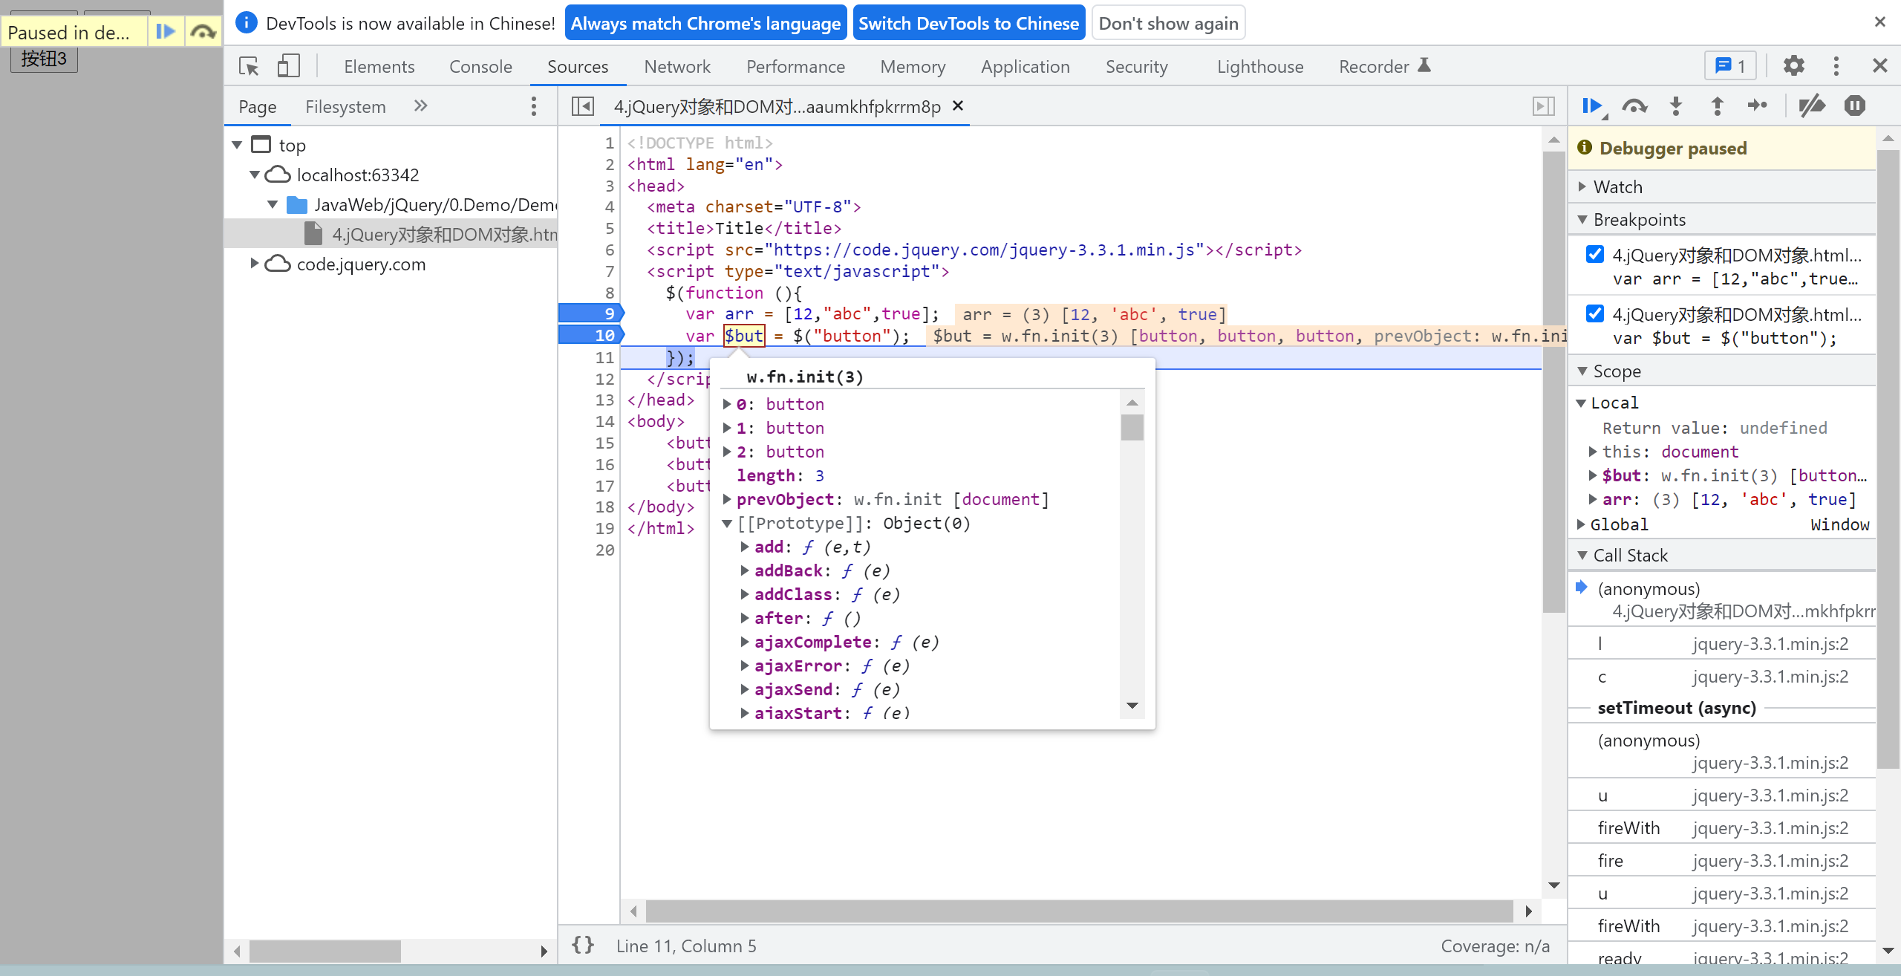This screenshot has width=1901, height=976.
Task: Click the code editor horizontal scrollbar
Action: pyautogui.click(x=1079, y=910)
